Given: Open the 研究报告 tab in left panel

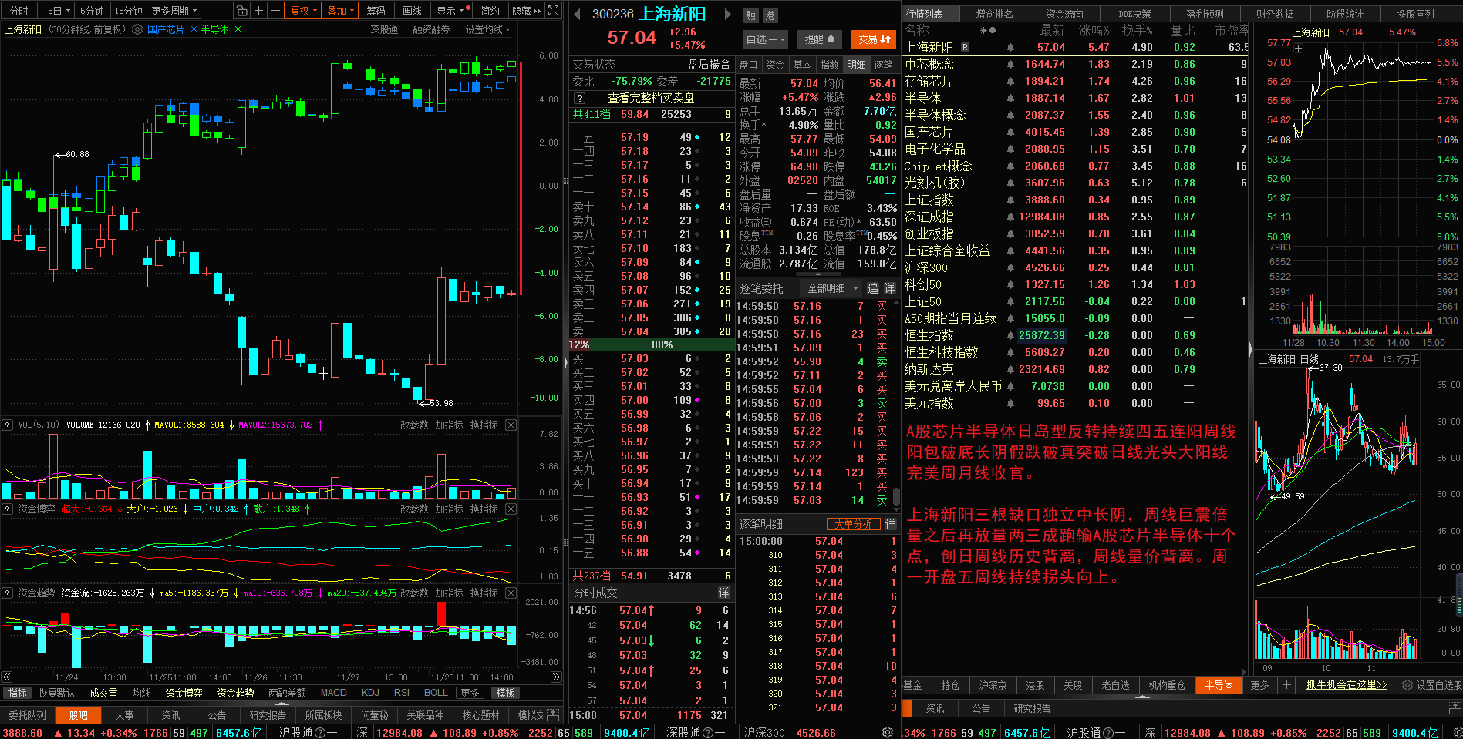Looking at the screenshot, I should point(268,715).
